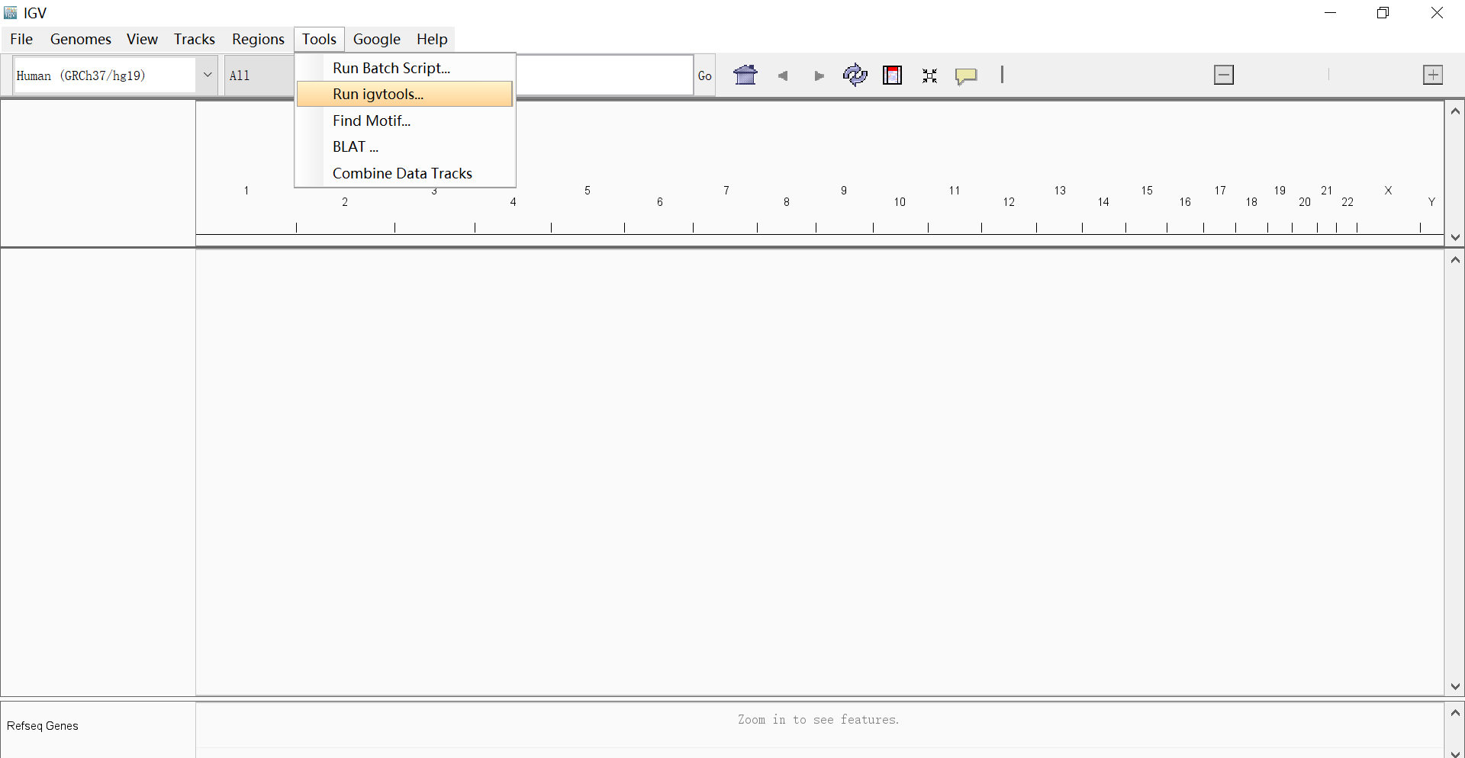Jump to whole genome view with home icon
This screenshot has width=1465, height=758.
(745, 75)
